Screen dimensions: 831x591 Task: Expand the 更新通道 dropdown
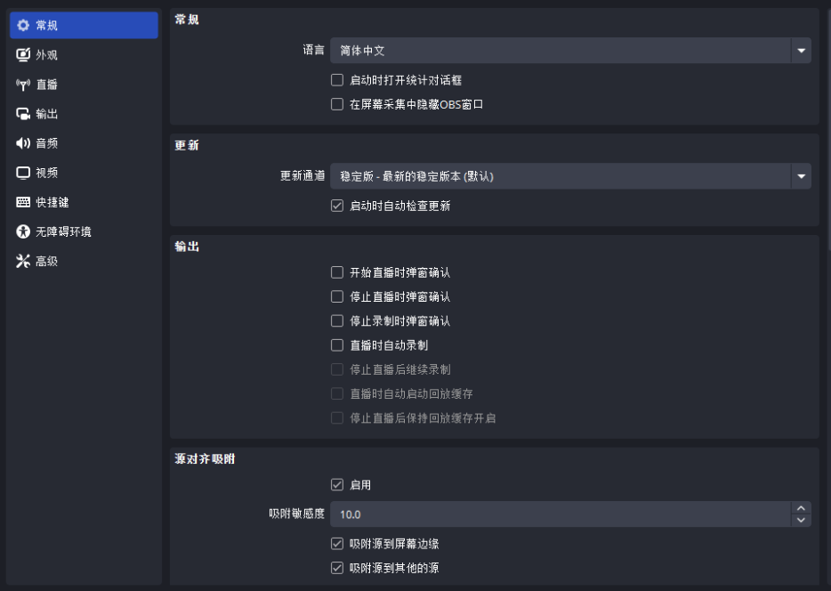tap(569, 175)
